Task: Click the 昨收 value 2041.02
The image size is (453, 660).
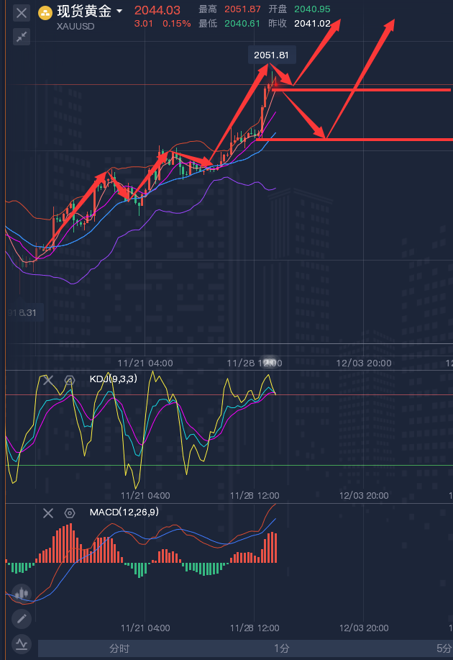Action: [312, 23]
